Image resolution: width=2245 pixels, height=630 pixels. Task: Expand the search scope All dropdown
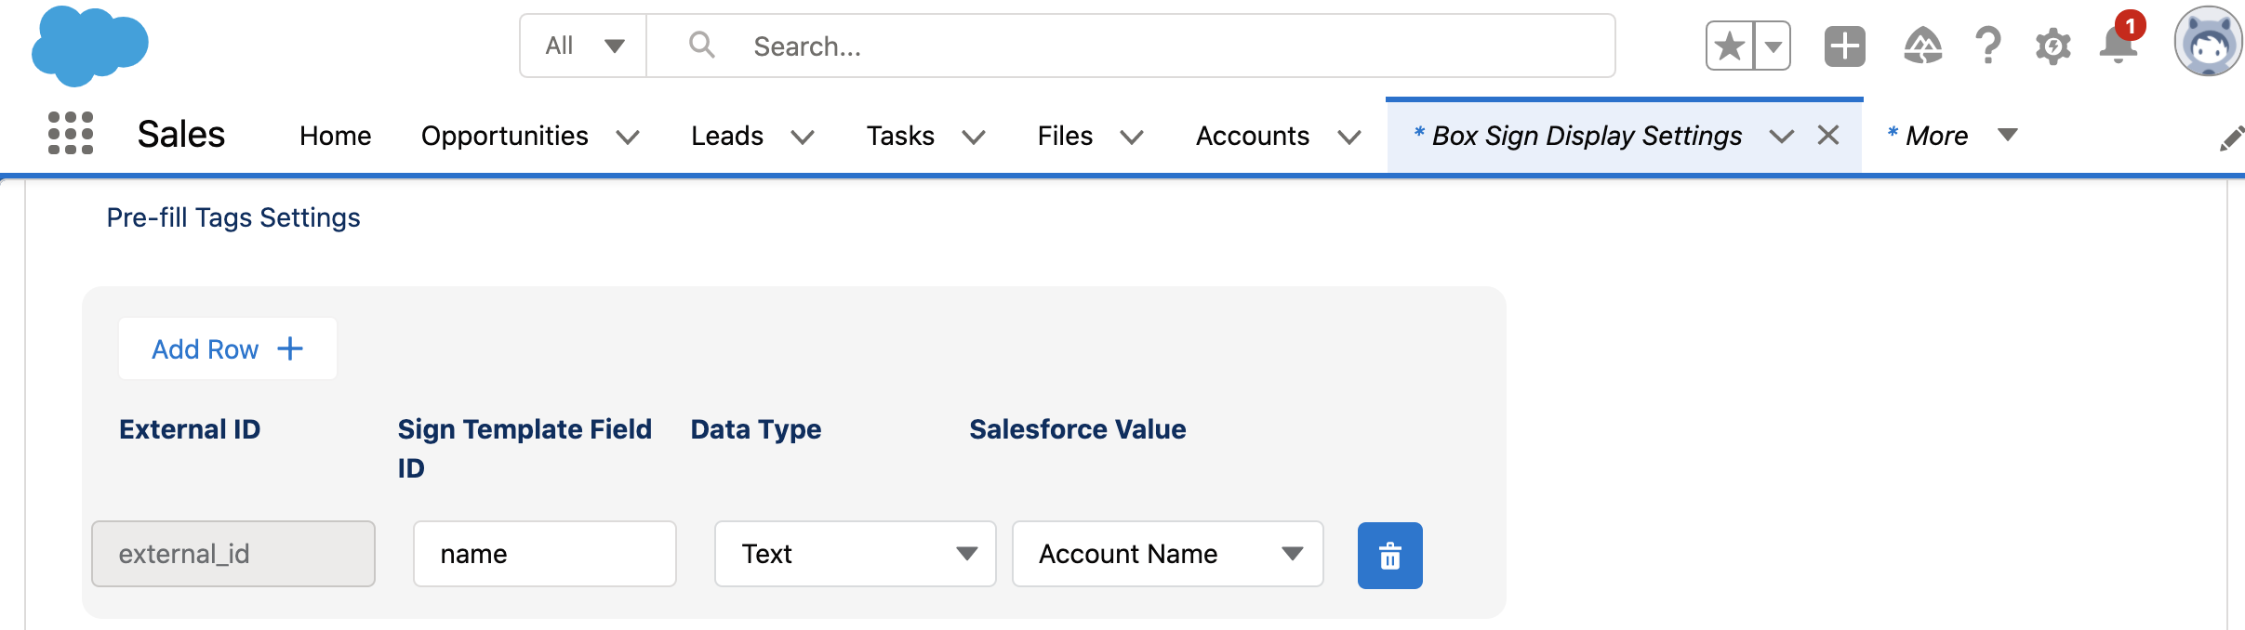pos(583,46)
